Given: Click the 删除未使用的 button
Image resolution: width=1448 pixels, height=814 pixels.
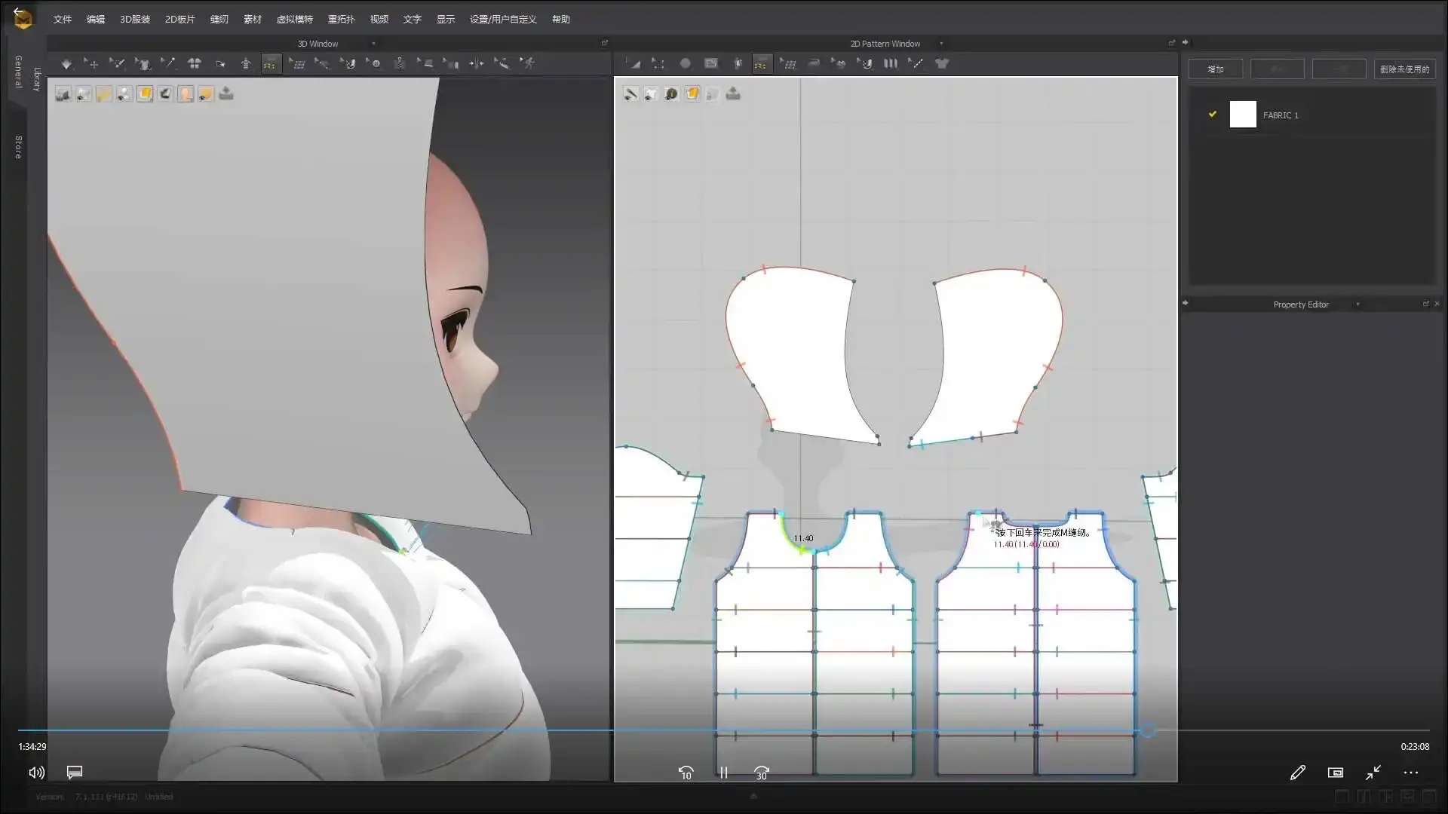Looking at the screenshot, I should 1404,69.
